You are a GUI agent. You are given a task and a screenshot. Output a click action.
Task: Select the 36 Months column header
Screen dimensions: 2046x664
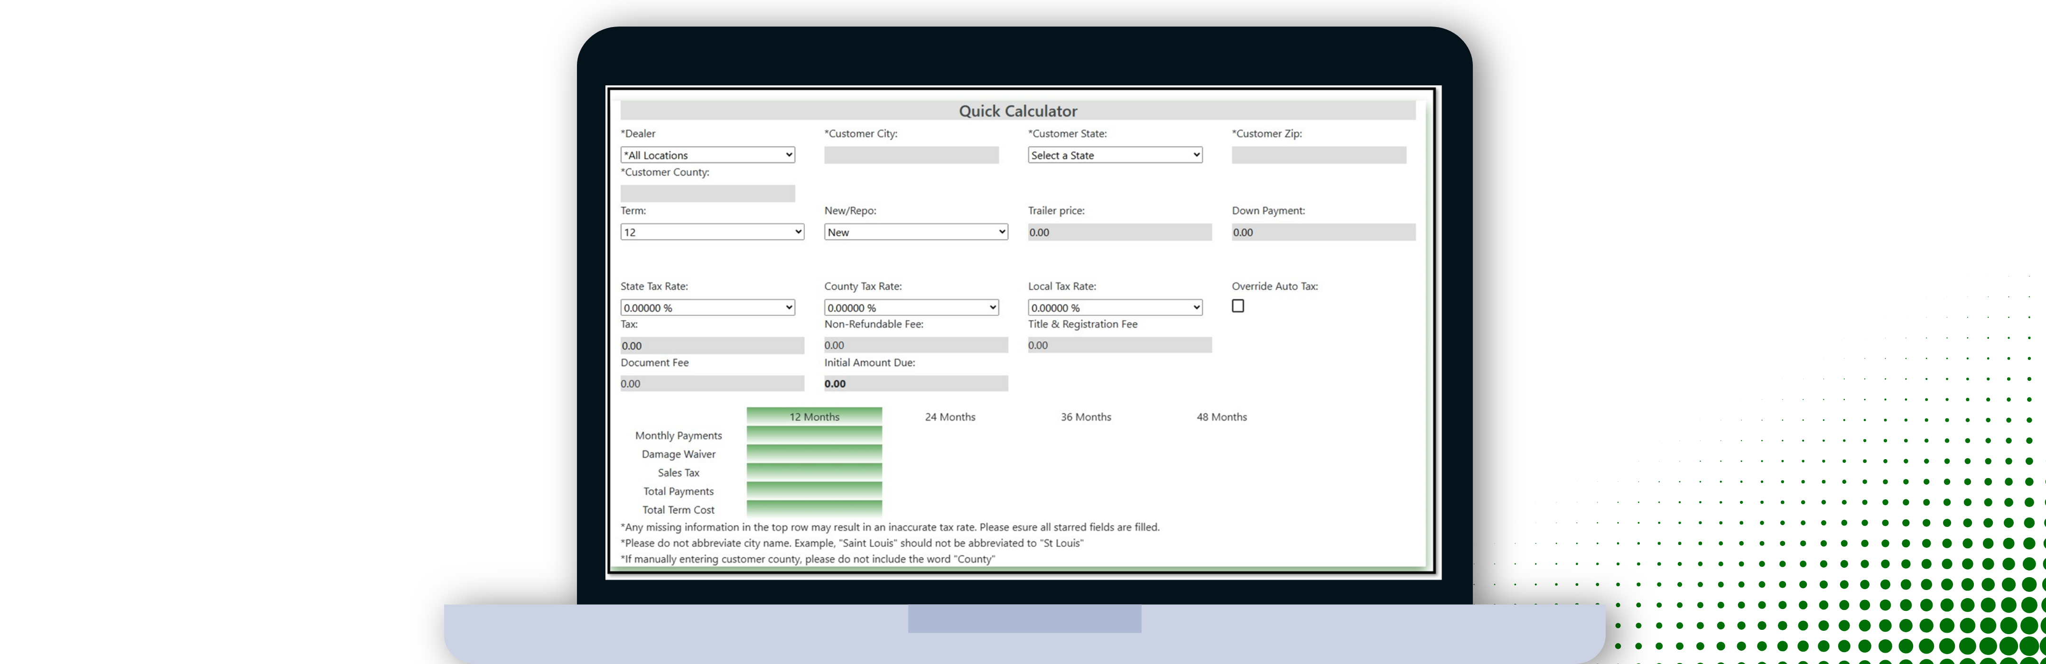tap(1086, 417)
